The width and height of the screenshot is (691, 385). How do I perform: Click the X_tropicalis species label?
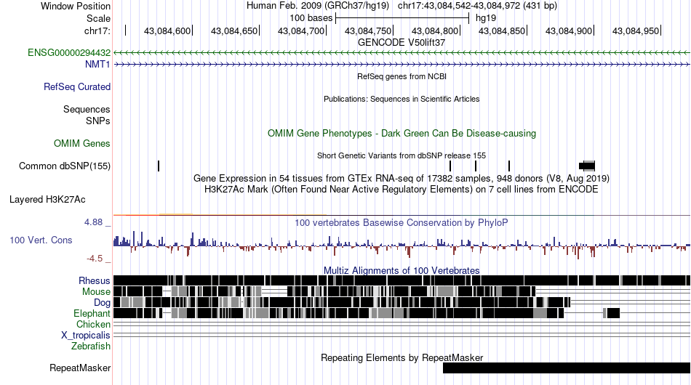[86, 336]
